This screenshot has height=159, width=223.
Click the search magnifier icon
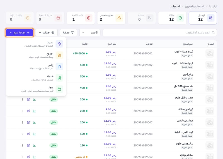pos(213,32)
